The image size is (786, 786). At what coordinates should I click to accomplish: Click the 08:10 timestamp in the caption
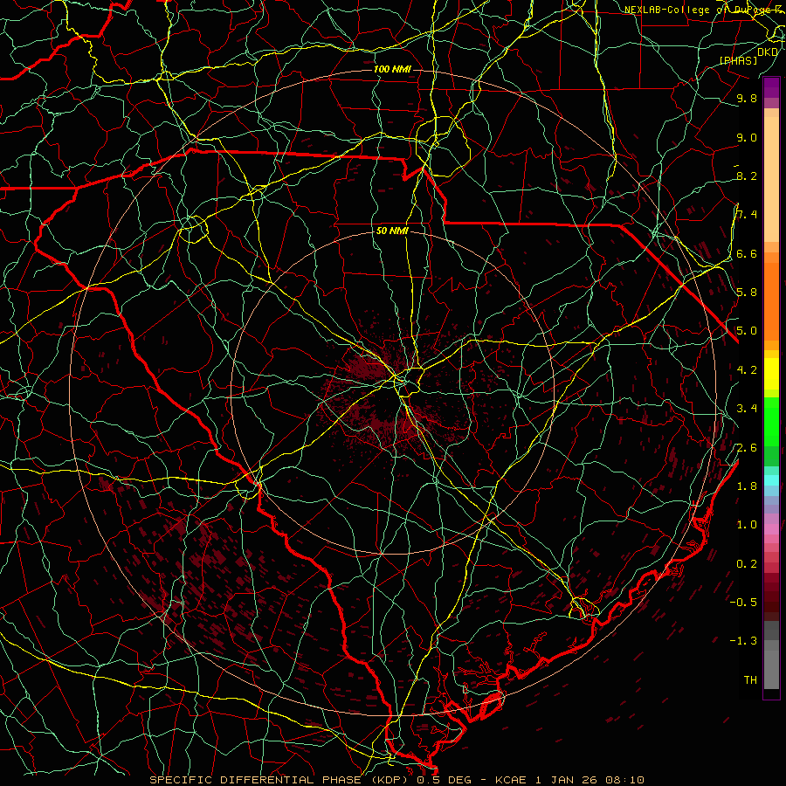click(x=624, y=780)
